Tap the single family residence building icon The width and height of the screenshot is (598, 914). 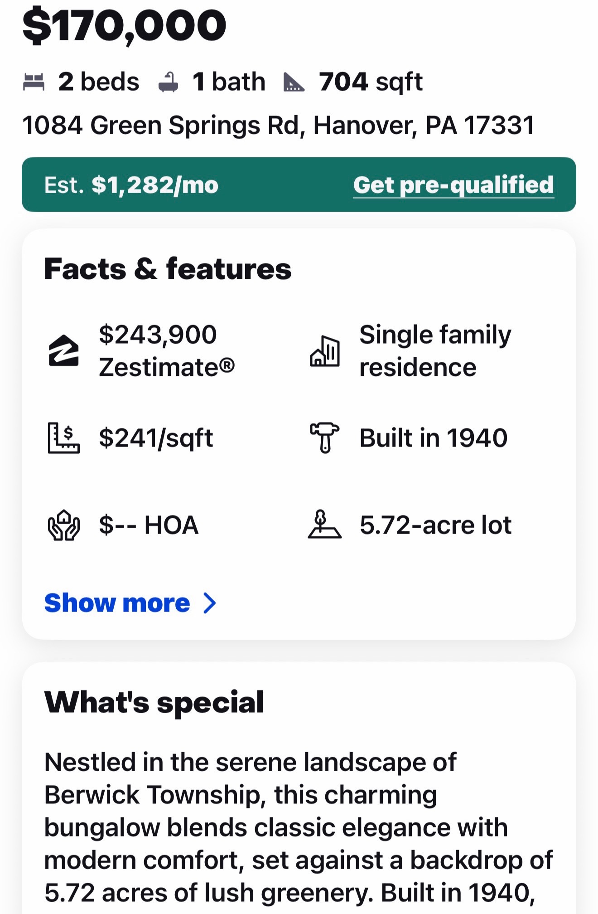coord(325,351)
